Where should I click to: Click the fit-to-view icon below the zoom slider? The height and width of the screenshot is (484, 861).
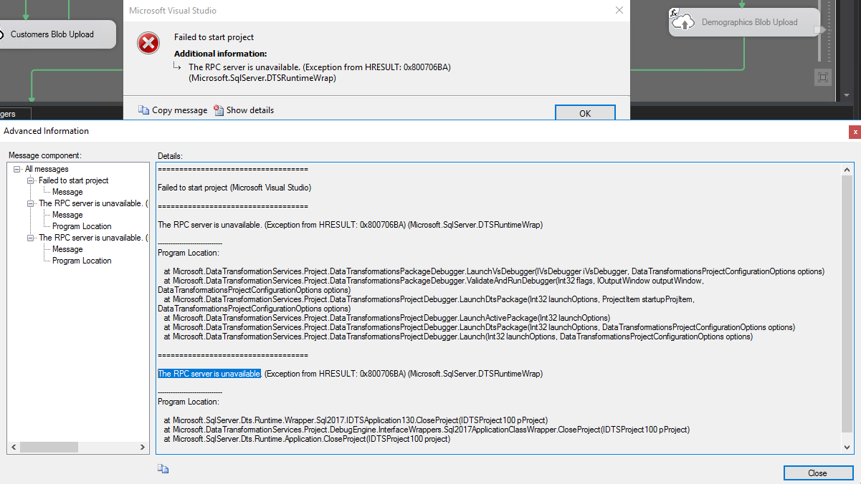click(823, 77)
